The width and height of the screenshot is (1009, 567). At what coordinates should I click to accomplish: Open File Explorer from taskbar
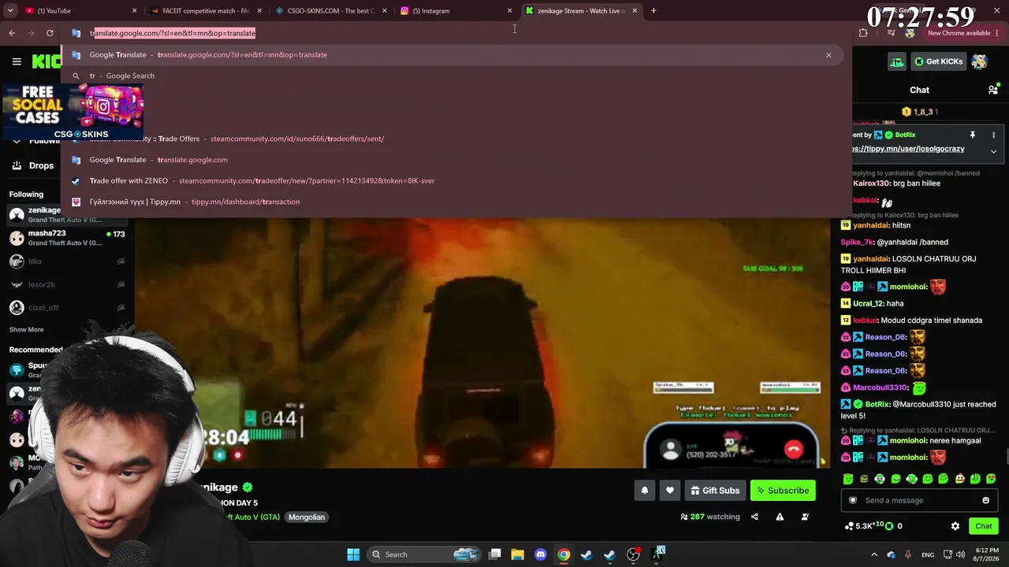[517, 554]
